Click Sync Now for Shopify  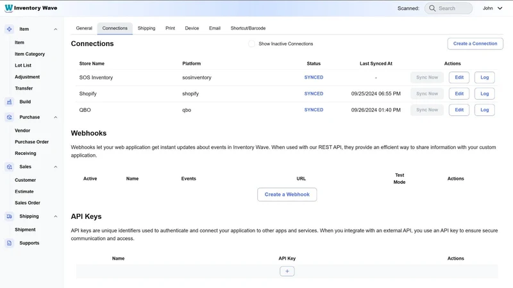[x=427, y=93]
